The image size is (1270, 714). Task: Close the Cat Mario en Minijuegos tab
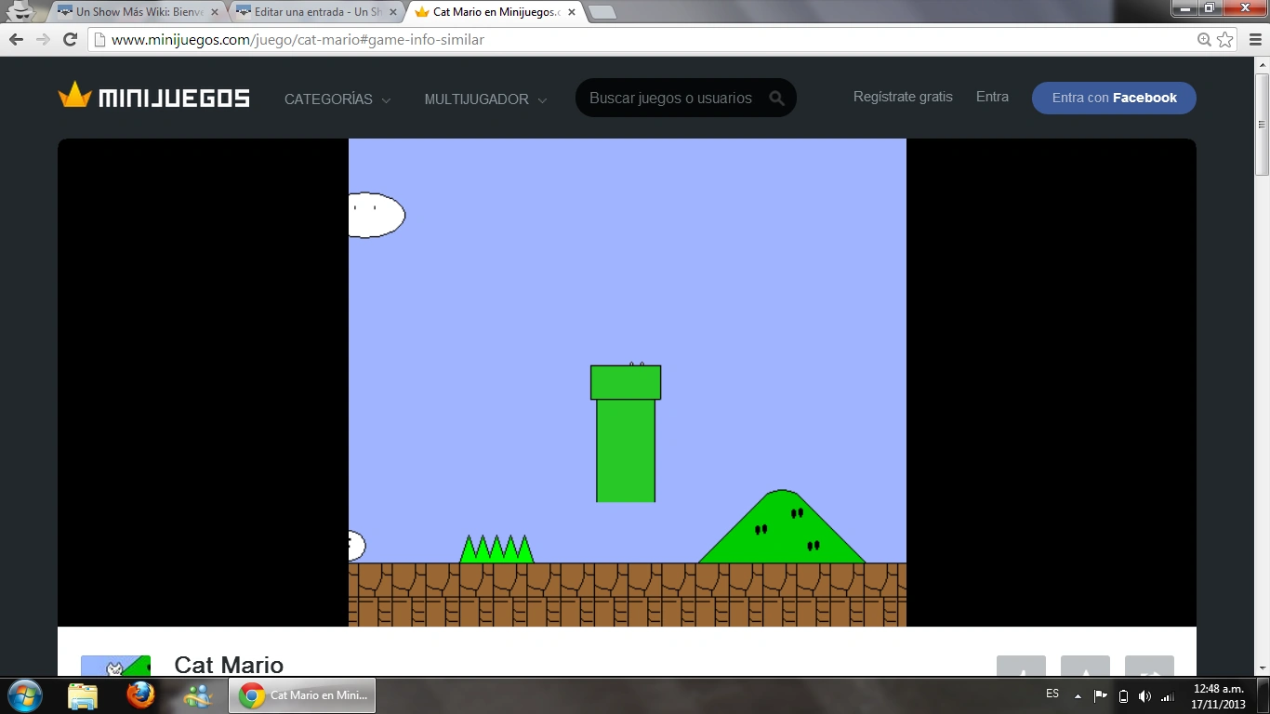click(x=572, y=12)
